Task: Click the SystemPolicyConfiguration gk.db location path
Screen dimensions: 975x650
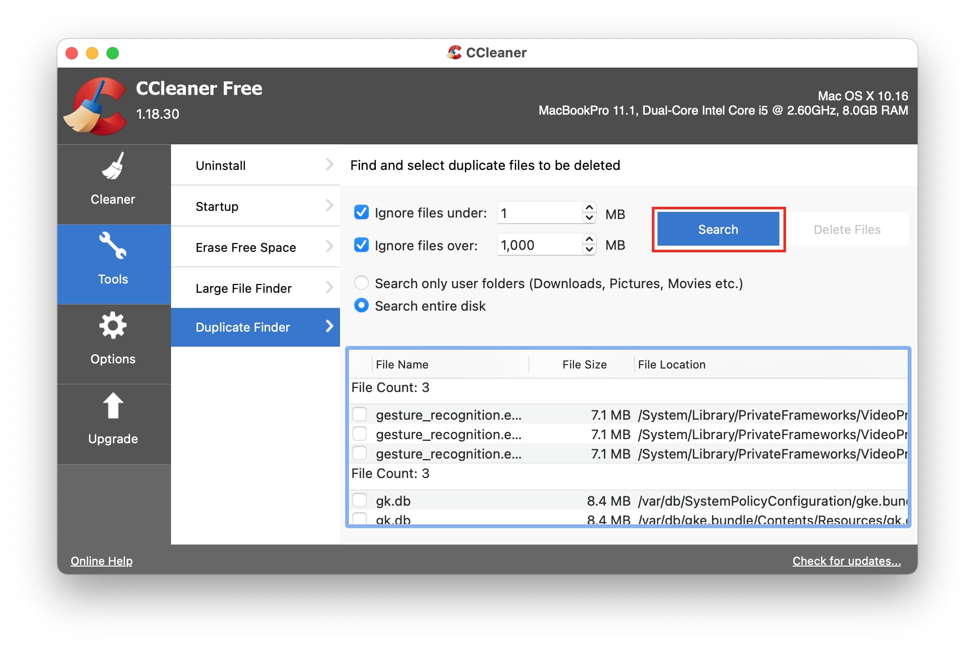Action: click(x=773, y=501)
